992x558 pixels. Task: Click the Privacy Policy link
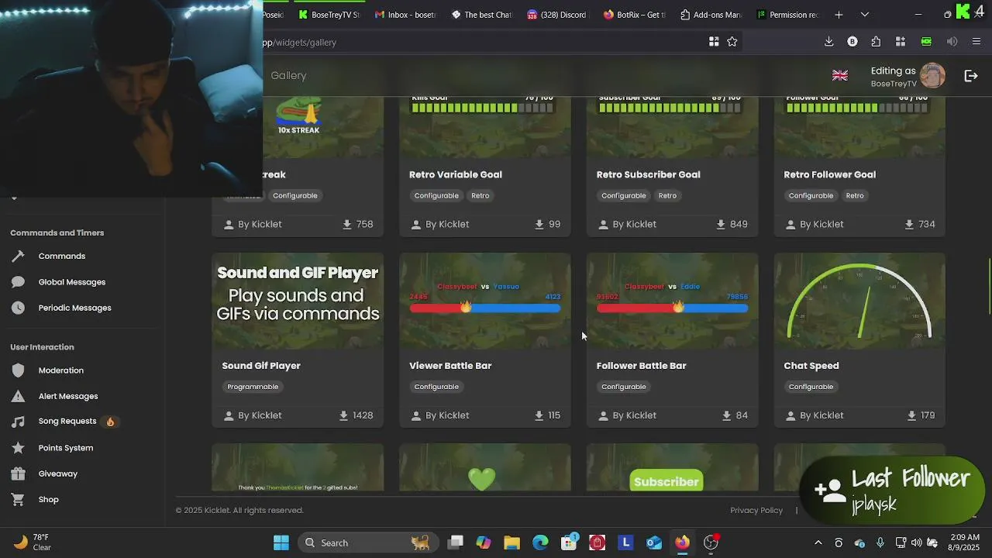coord(756,510)
